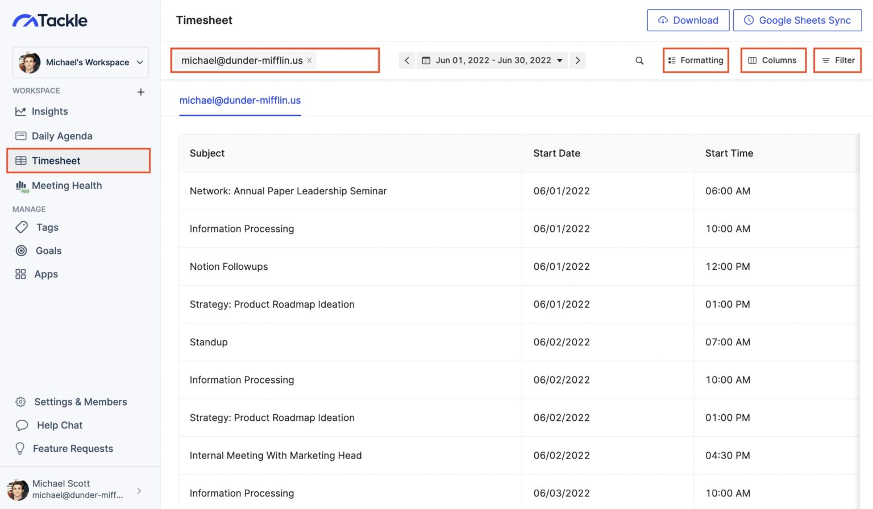Remove michael@dunder-mifflin.us email chip
Image resolution: width=873 pixels, height=509 pixels.
310,61
